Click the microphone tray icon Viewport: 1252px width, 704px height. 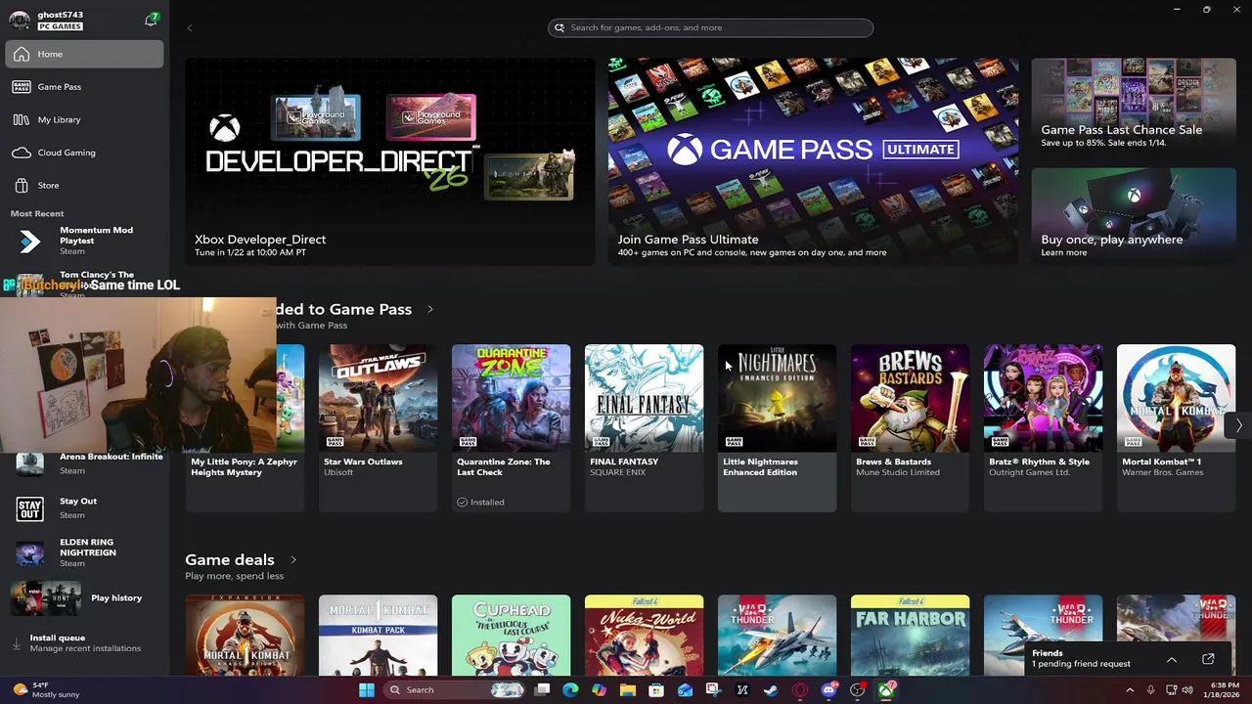coord(1150,689)
